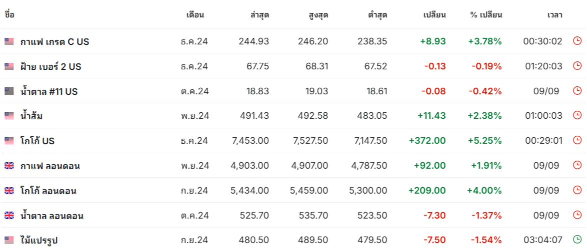Open the น้ำส้ม commodity link
The image size is (587, 251).
31,116
